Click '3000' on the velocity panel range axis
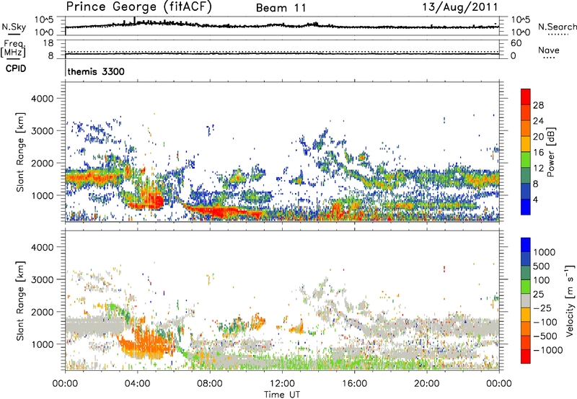 point(43,279)
